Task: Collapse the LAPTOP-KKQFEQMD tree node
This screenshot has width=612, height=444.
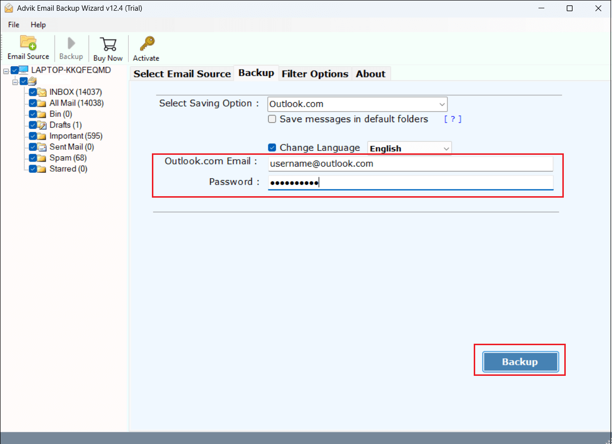Action: click(x=6, y=70)
